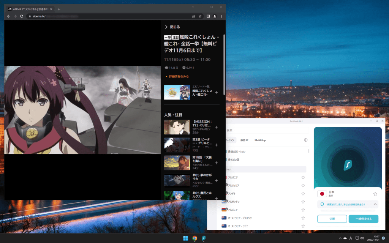Favorite アルジェリア with star
Viewport: 389px width, 243px height.
coord(303,186)
